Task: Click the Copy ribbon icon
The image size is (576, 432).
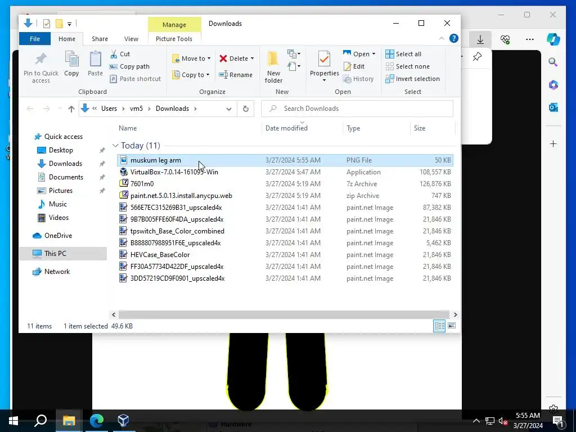Action: coord(71,64)
